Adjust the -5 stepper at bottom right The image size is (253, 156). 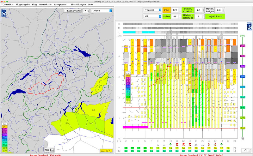pyautogui.click(x=250, y=150)
